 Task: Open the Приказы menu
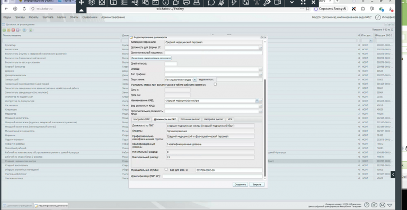tap(20, 17)
